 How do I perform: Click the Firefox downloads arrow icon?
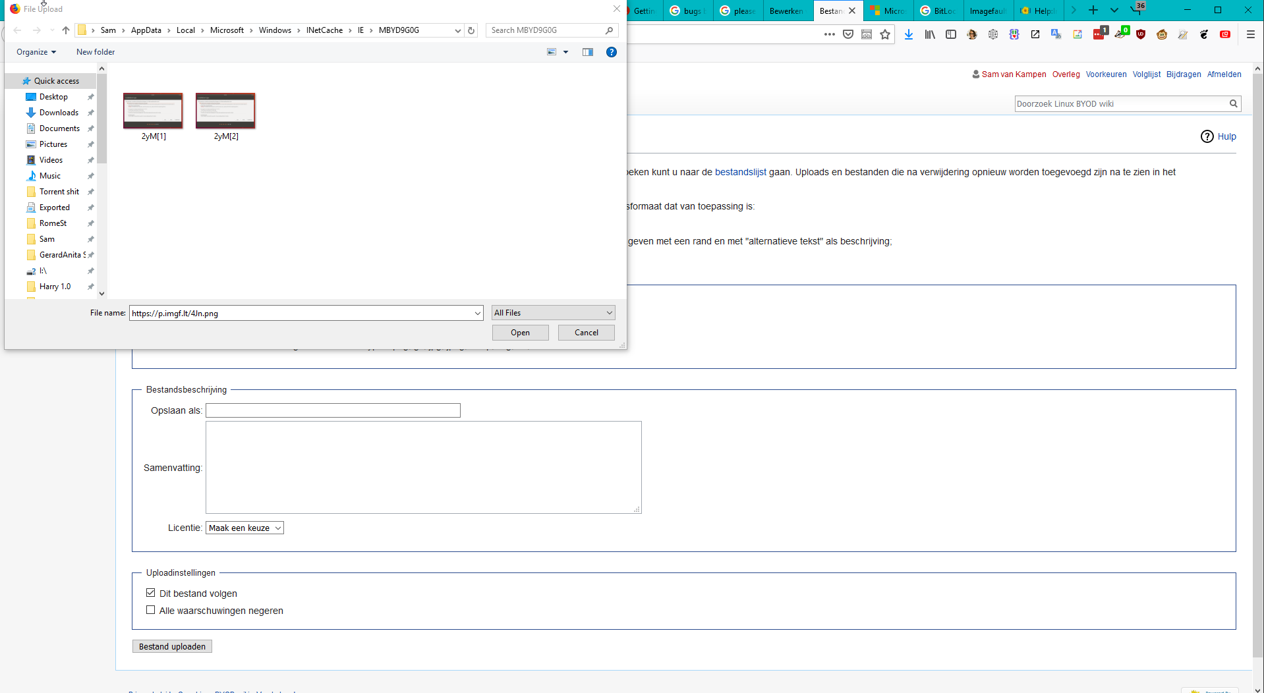point(909,34)
